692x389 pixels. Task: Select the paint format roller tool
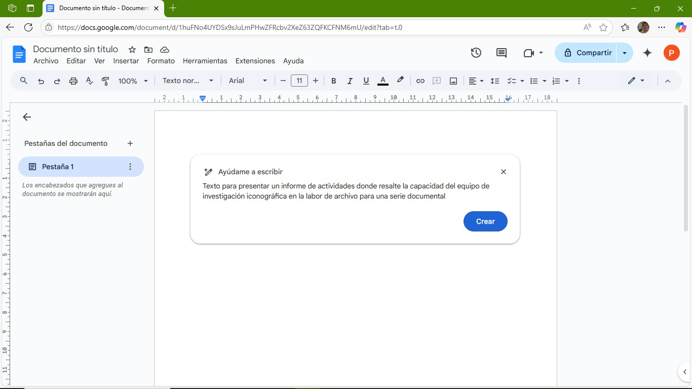tap(105, 81)
